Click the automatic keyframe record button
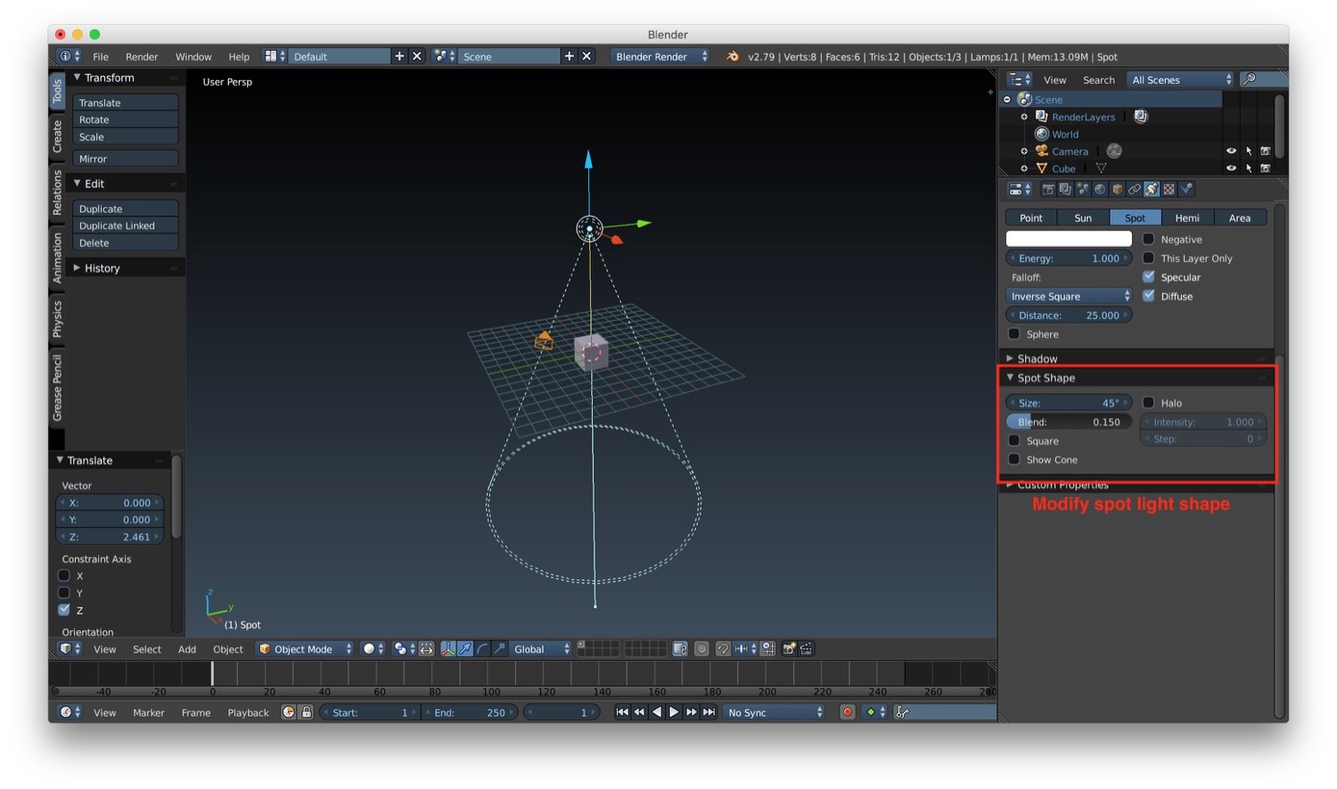1337x789 pixels. 848,712
